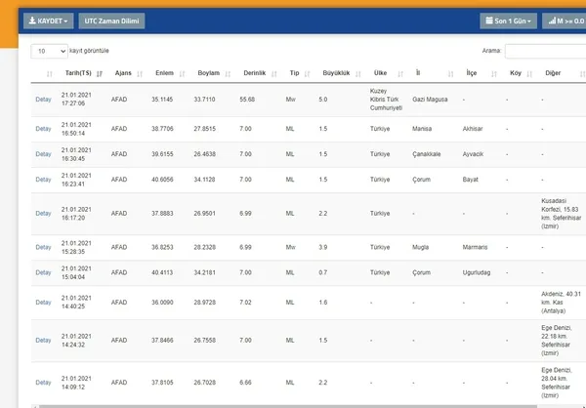The width and height of the screenshot is (586, 408).
Task: Open the Son 1 Gün date range dropdown
Action: (508, 20)
